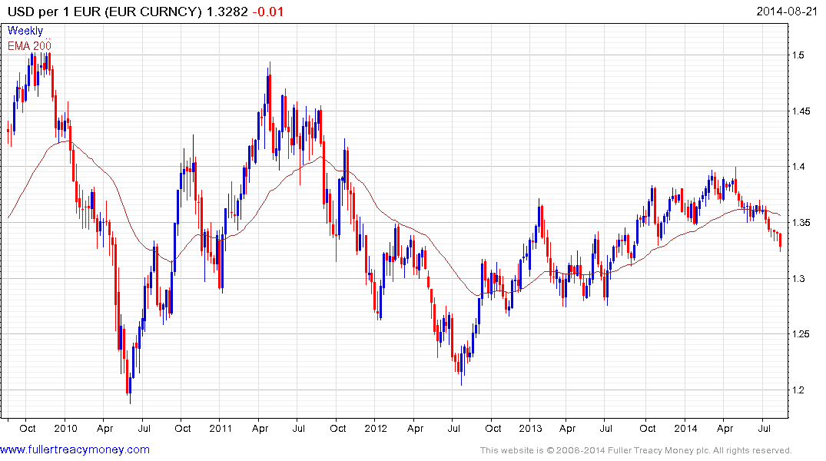
Task: Click the 1.45 price axis label
Action: click(801, 111)
